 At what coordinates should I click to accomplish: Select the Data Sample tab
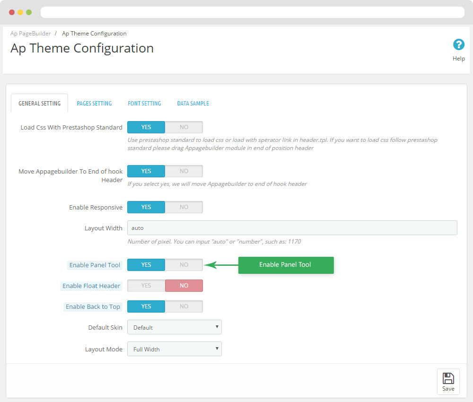click(x=193, y=104)
